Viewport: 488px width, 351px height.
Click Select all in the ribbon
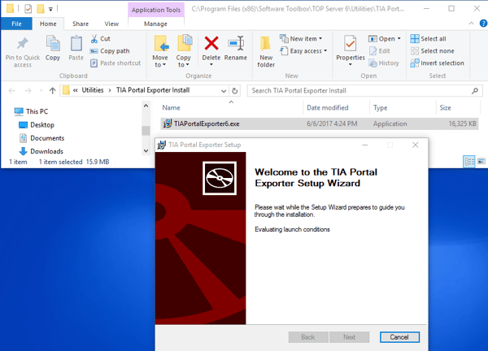click(428, 38)
